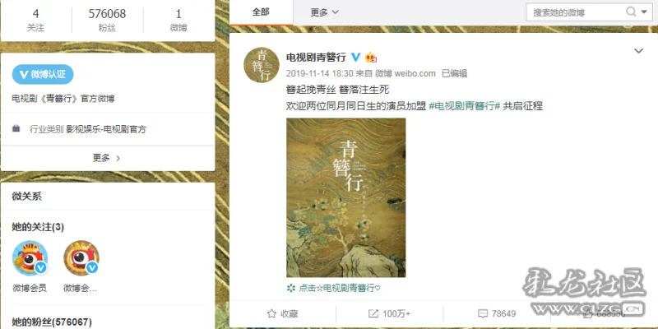Click the 微博认证 verification badge
The image size is (658, 329).
pos(43,75)
